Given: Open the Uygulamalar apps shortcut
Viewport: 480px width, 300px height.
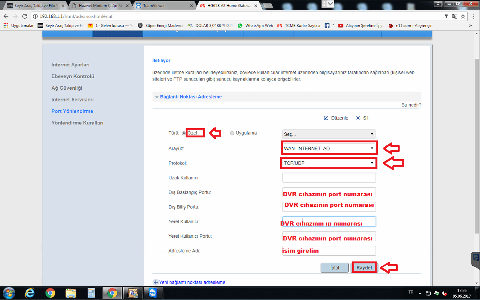Looking at the screenshot, I should pos(19,26).
